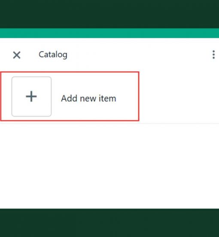This screenshot has height=237, width=219.
Task: Select the Add new item label
Action: click(x=88, y=98)
